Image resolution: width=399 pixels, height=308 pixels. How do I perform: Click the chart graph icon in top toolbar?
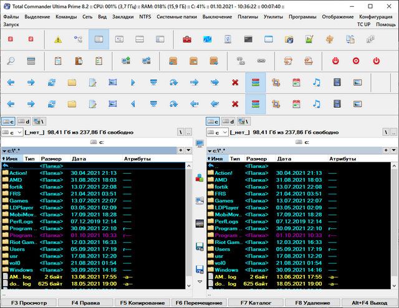click(309, 39)
